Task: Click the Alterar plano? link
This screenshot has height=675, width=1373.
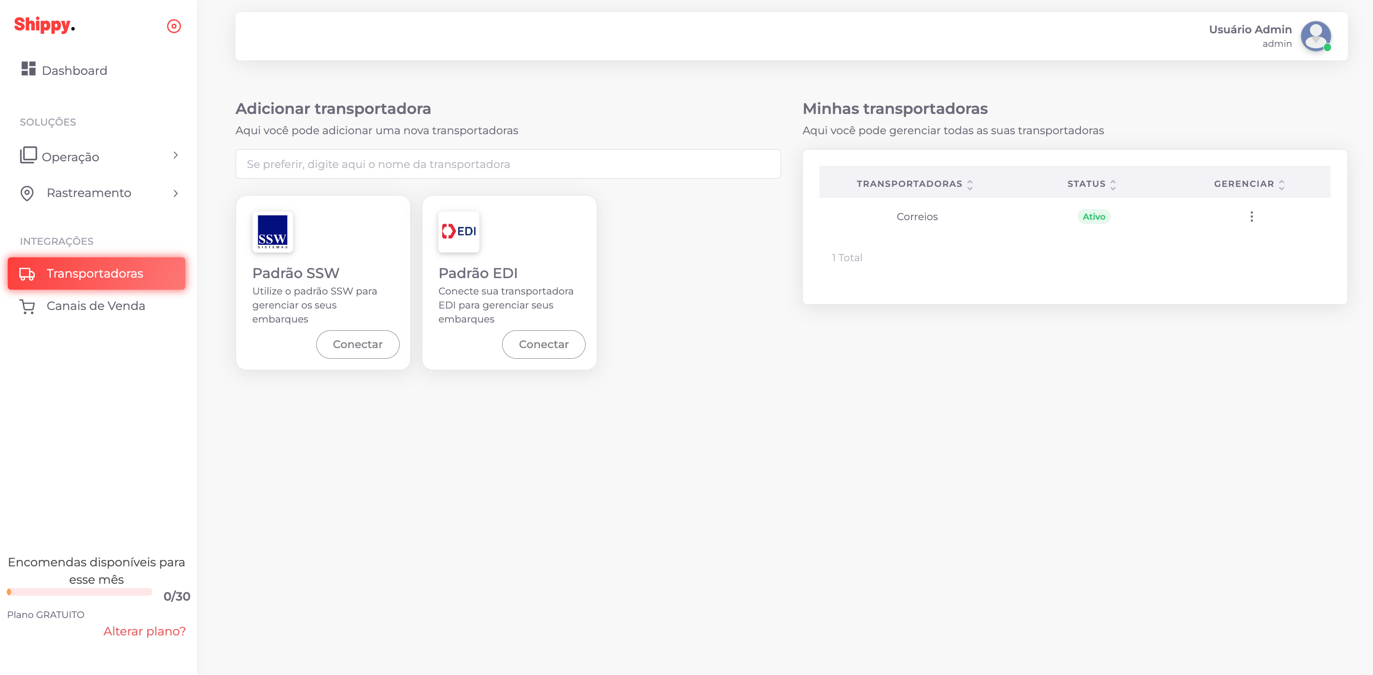Action: [144, 631]
